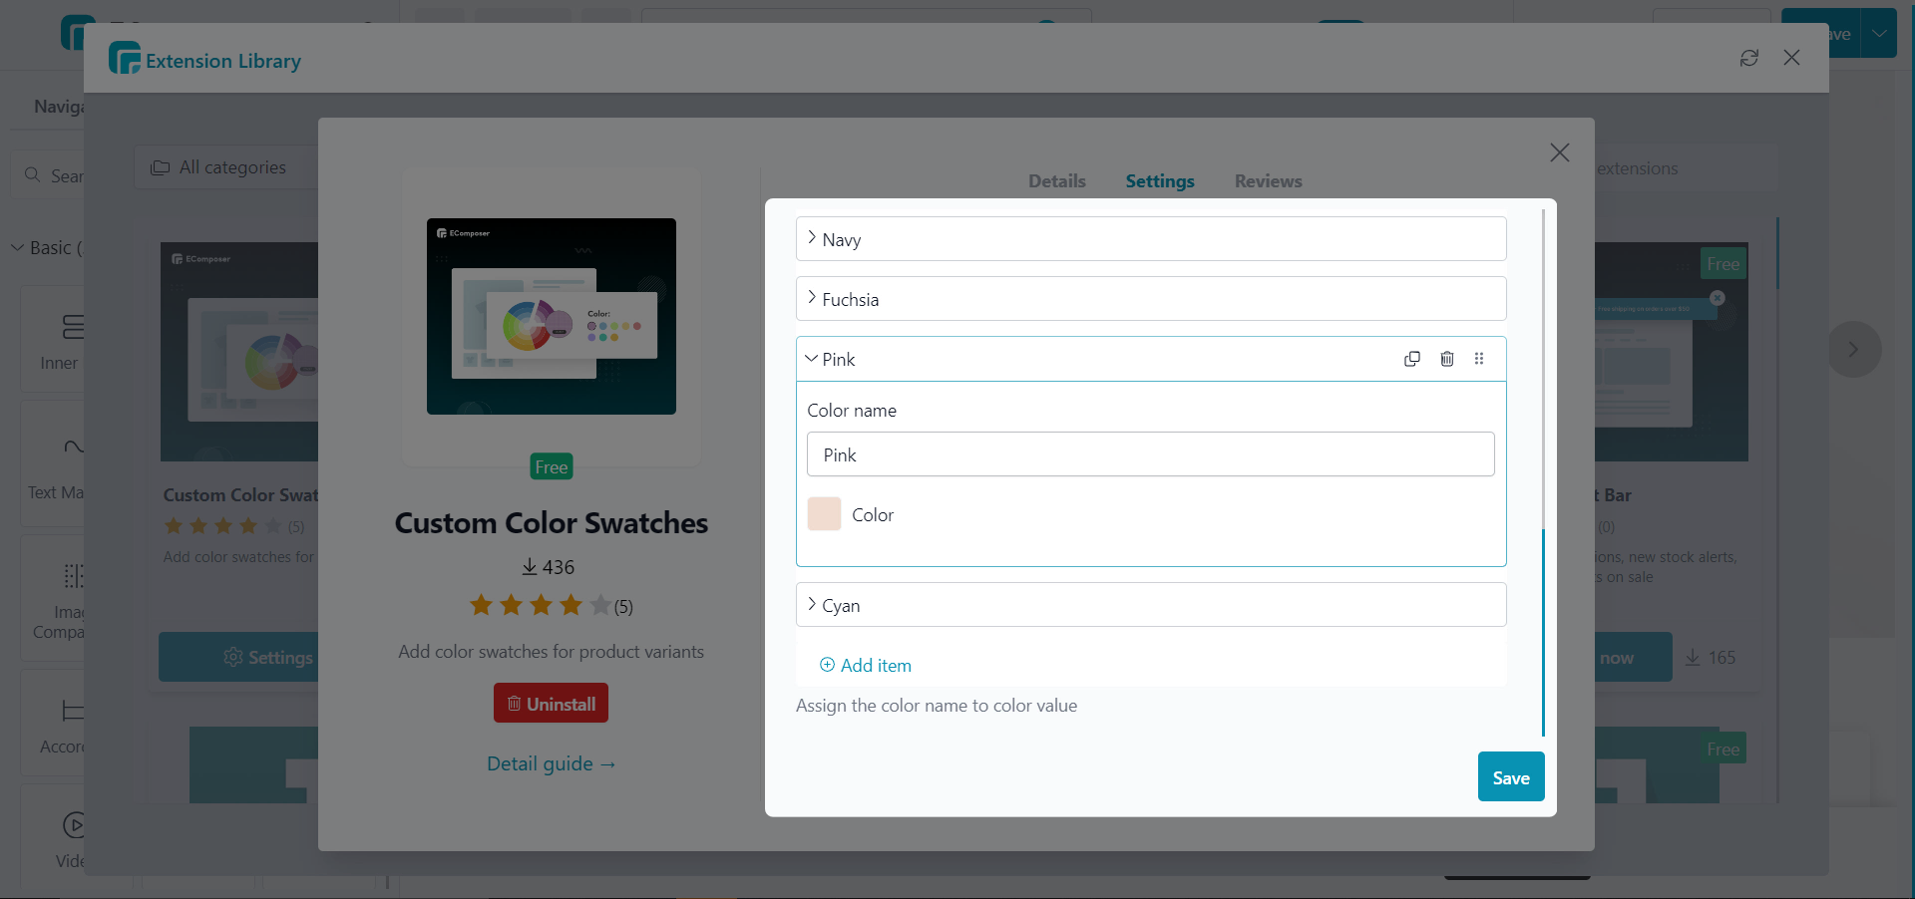This screenshot has width=1915, height=899.
Task: Open Settings on the background extension card
Action: (x=239, y=657)
